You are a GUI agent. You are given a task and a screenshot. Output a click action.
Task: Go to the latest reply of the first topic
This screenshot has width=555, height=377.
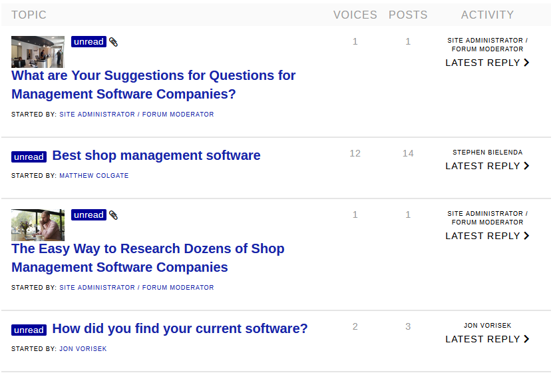click(487, 63)
